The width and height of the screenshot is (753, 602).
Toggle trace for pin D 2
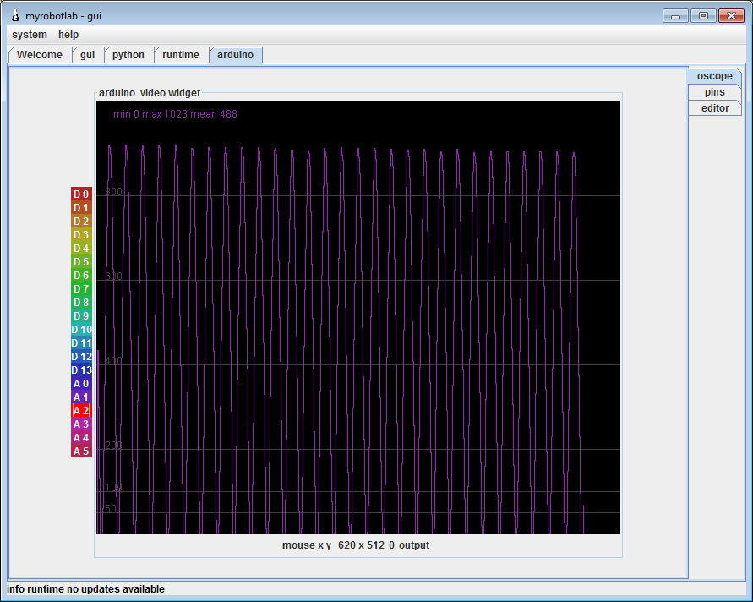coord(82,221)
